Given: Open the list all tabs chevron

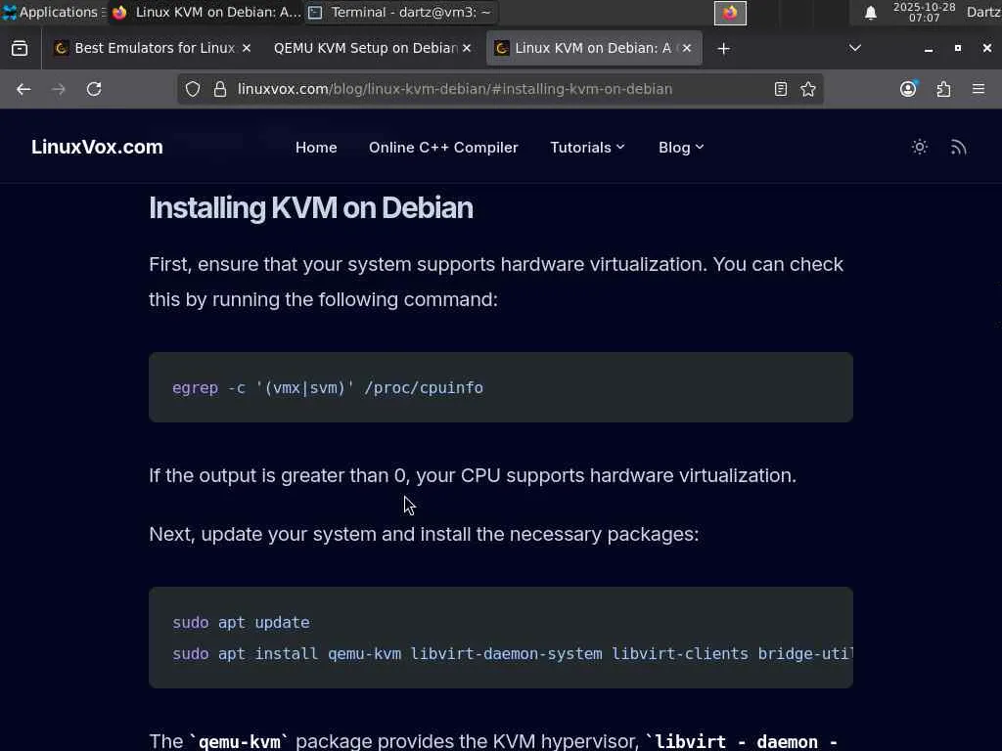Looking at the screenshot, I should tap(855, 48).
